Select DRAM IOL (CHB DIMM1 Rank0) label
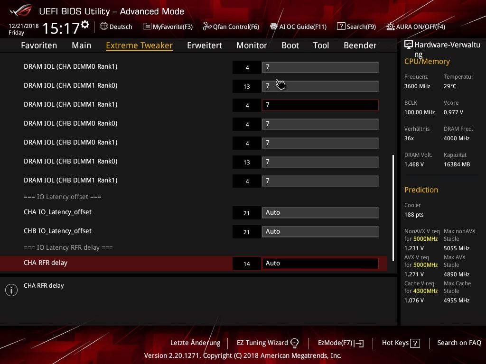This screenshot has height=364, width=486. tap(70, 161)
